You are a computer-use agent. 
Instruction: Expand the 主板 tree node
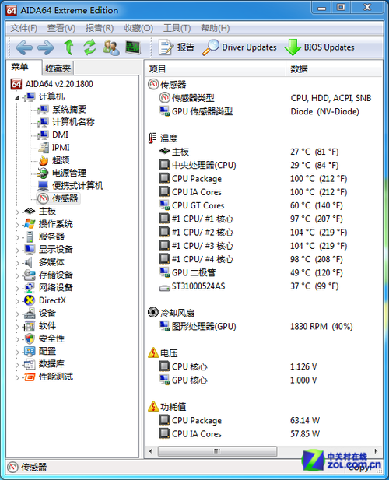(17, 212)
